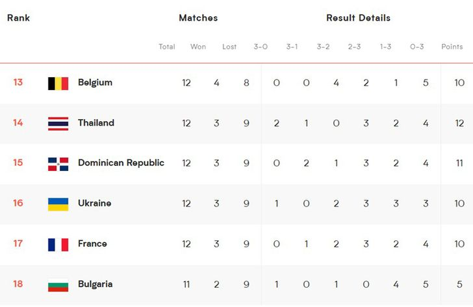This screenshot has height=307, width=473.
Task: Sort by the Won column header
Action: (x=198, y=47)
